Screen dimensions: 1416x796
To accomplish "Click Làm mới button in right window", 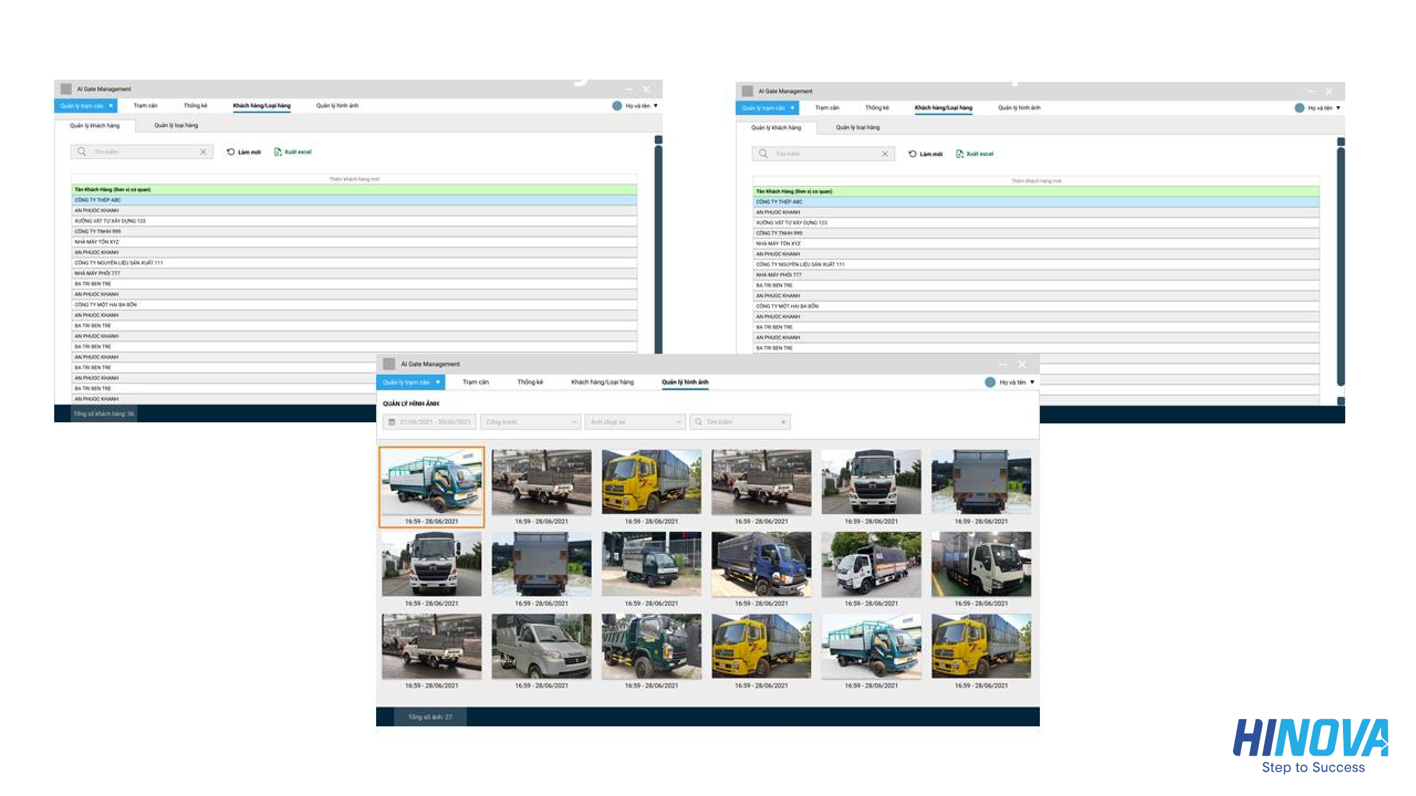I will point(925,154).
